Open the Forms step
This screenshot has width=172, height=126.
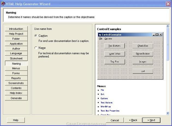pyautogui.click(x=16, y=73)
